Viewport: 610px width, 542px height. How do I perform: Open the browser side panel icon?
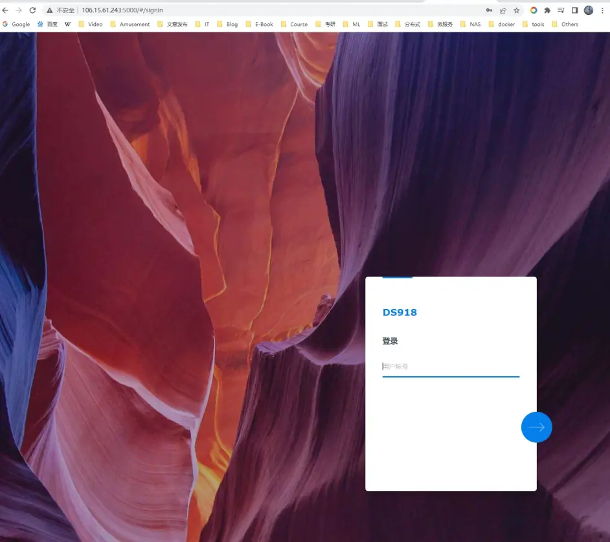click(574, 10)
